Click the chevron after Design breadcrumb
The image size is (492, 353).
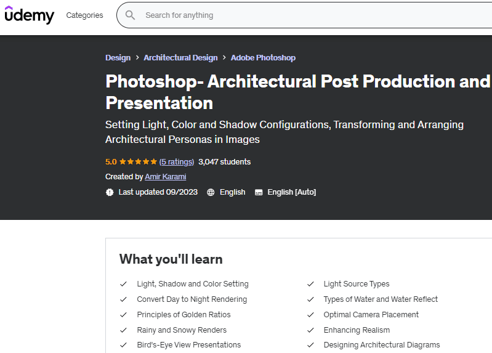[137, 58]
